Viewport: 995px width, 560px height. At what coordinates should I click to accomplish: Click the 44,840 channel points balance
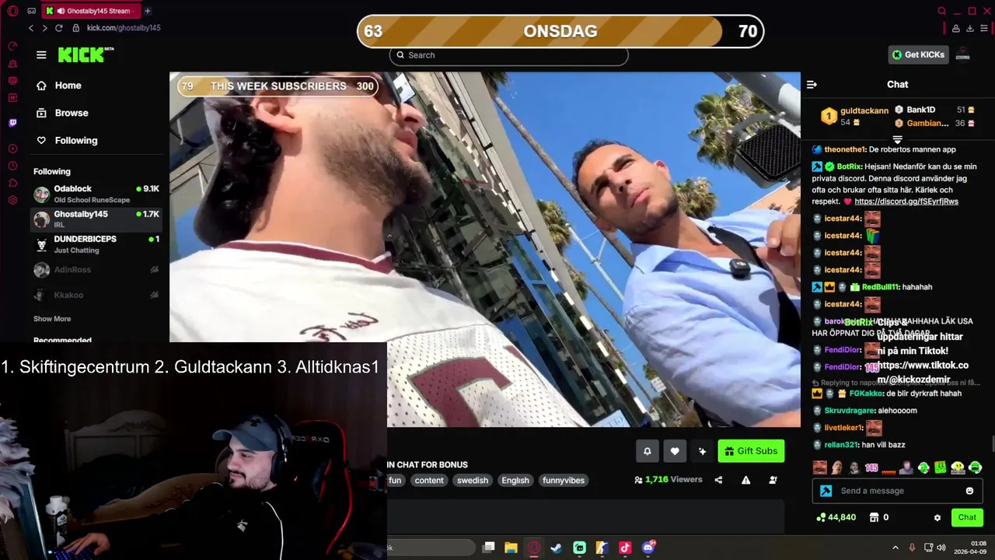point(836,517)
